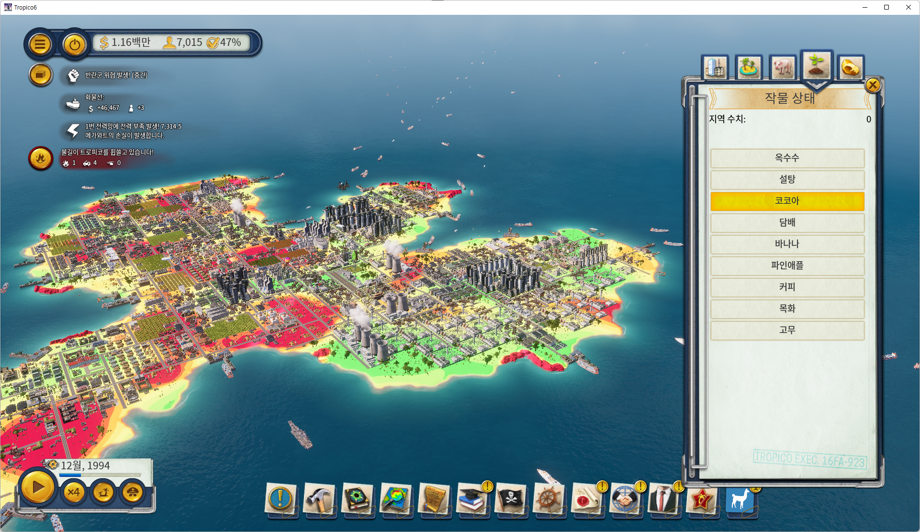Choose 커피 crop overlay
The width and height of the screenshot is (920, 532).
click(x=787, y=287)
